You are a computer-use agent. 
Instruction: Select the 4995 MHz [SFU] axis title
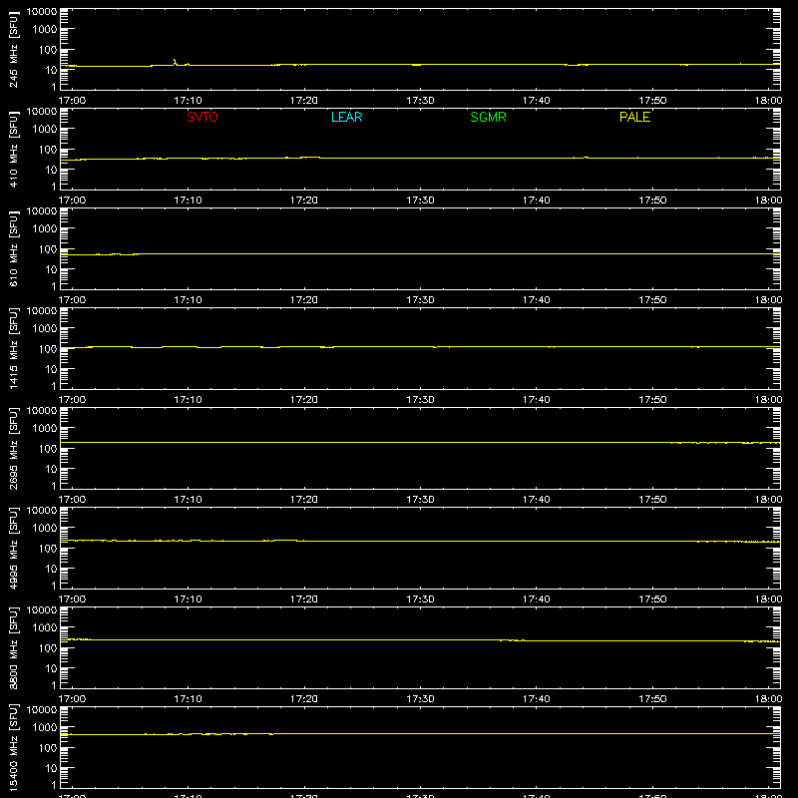[14, 548]
